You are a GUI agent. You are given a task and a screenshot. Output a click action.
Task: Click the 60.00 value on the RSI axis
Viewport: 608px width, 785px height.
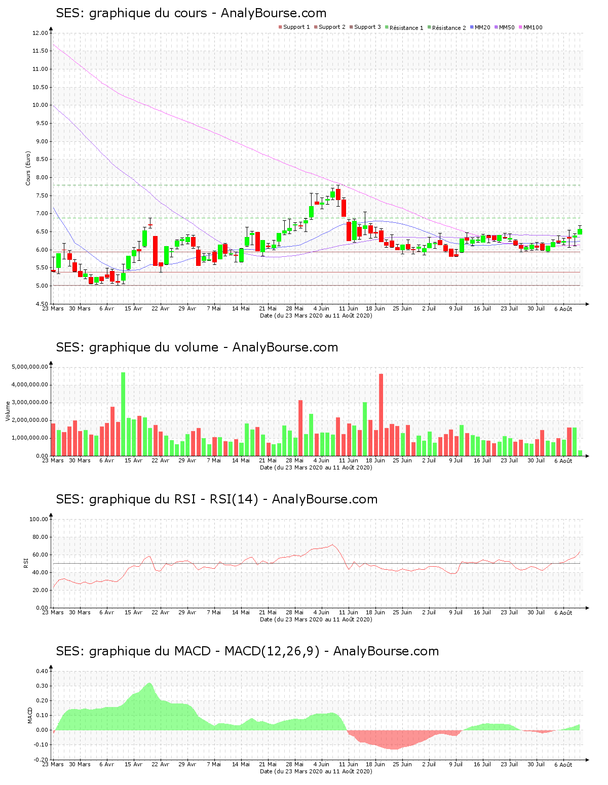(x=40, y=555)
